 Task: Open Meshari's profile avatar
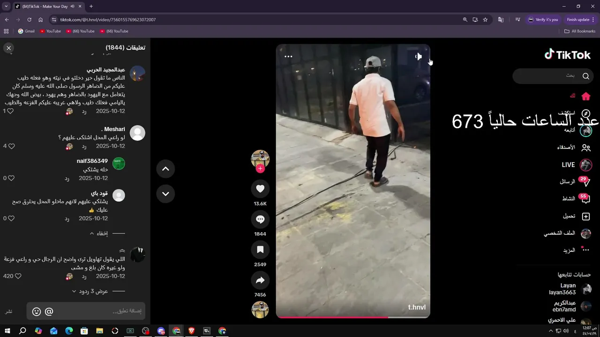[x=137, y=133]
